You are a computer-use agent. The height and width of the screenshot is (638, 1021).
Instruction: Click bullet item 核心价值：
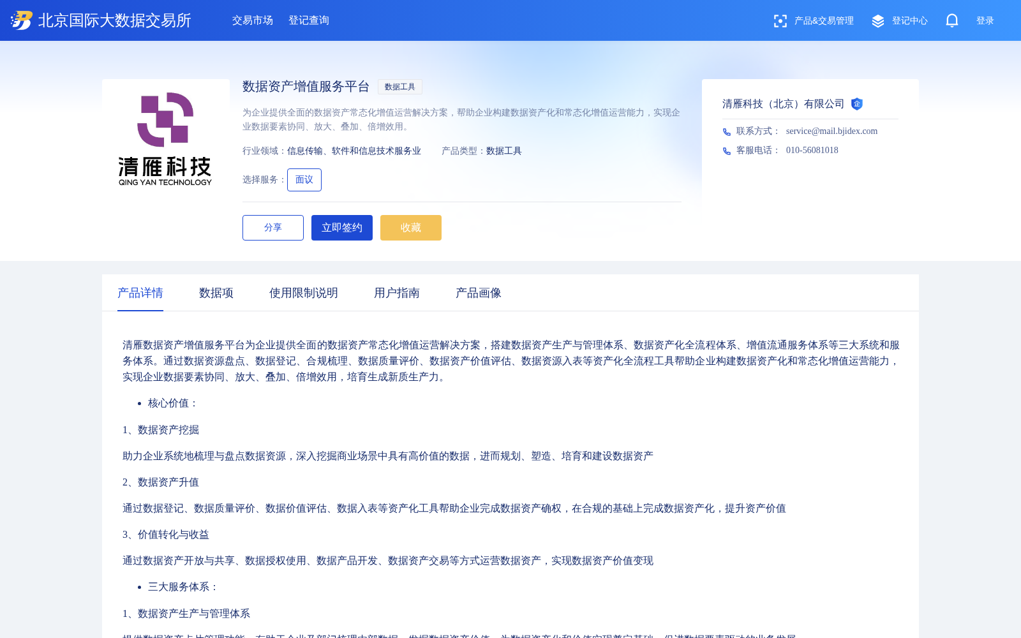[x=174, y=403]
